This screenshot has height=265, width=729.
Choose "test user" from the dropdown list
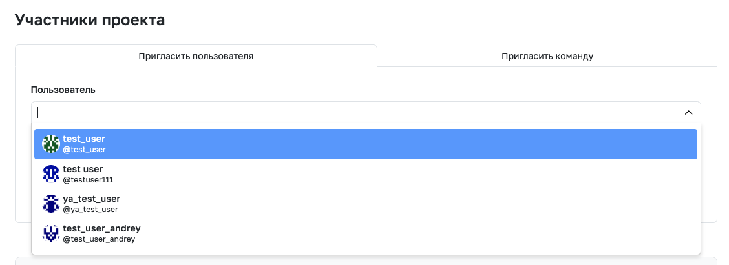366,174
